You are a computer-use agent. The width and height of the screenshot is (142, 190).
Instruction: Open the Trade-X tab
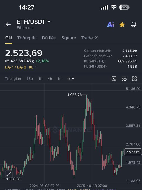[90, 38]
